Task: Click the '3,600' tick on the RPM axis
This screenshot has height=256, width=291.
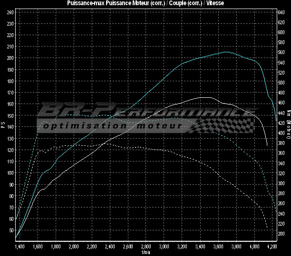Action: pyautogui.click(x=218, y=247)
